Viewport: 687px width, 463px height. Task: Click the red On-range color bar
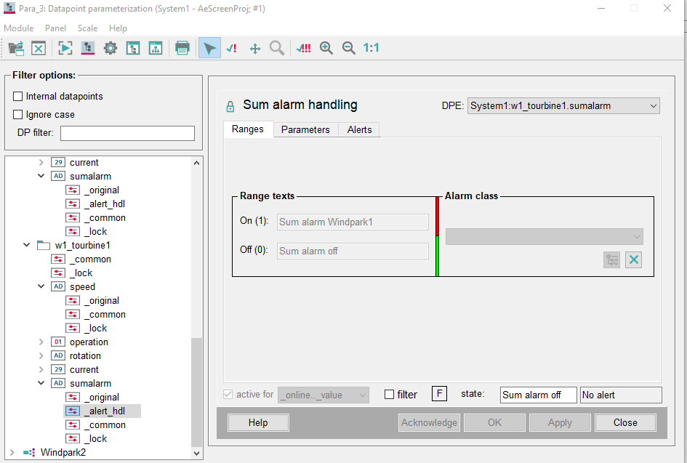coord(437,216)
